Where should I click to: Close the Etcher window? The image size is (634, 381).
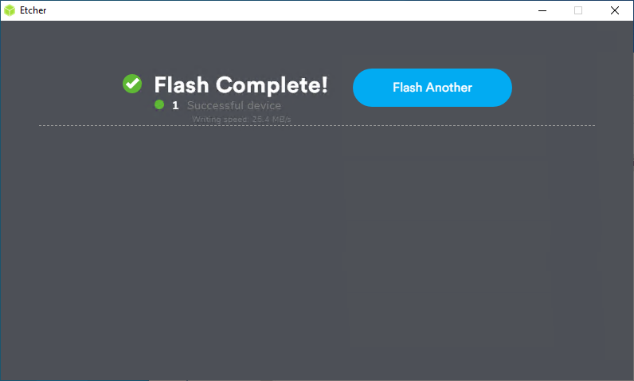[x=615, y=10]
